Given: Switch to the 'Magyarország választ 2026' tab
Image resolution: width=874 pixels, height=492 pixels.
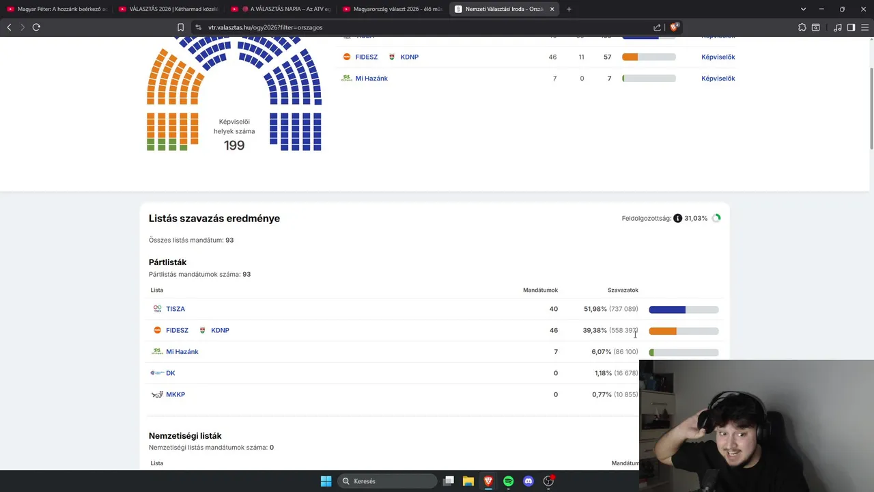Looking at the screenshot, I should click(393, 9).
